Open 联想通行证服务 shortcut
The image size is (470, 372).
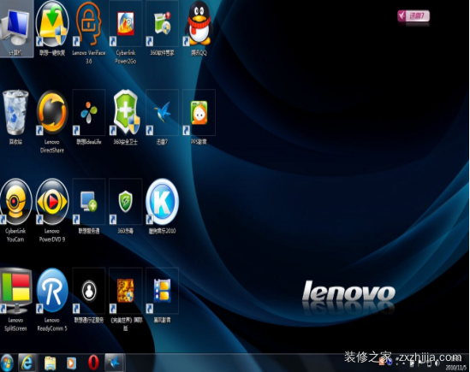pyautogui.click(x=89, y=296)
